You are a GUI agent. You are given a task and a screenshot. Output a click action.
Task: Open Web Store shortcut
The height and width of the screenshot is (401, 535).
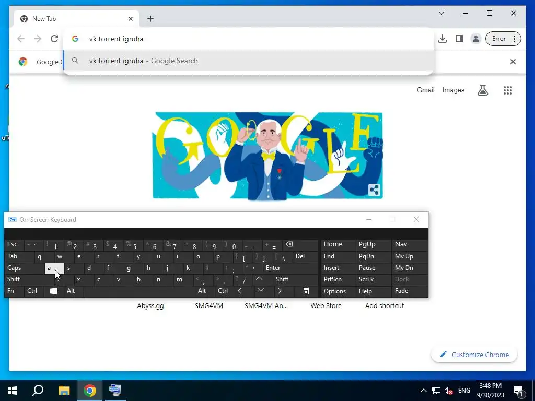click(326, 305)
